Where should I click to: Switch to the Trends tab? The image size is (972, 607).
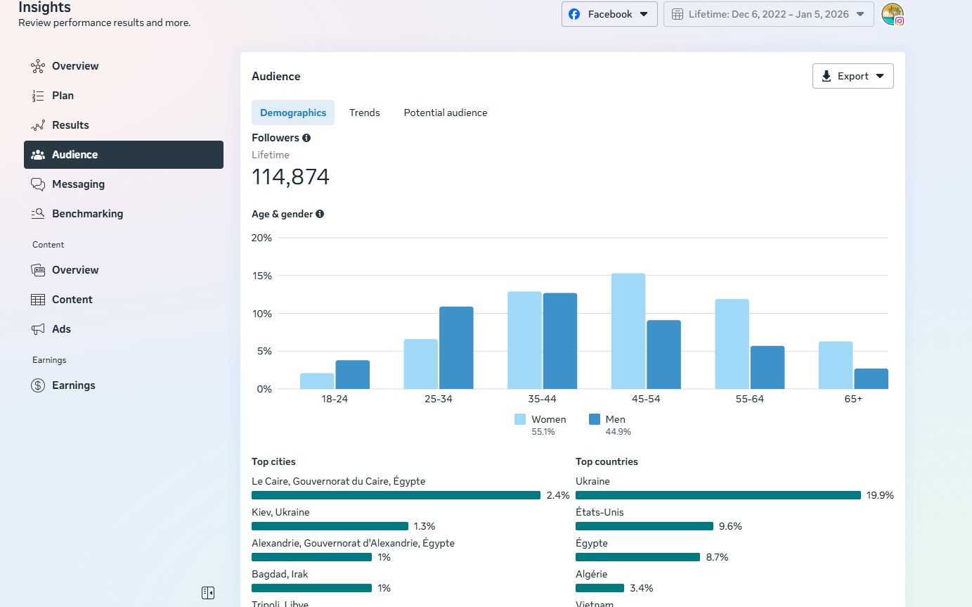pyautogui.click(x=364, y=113)
